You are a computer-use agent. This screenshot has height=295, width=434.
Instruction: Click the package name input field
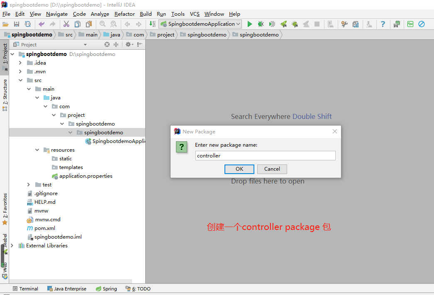point(265,156)
